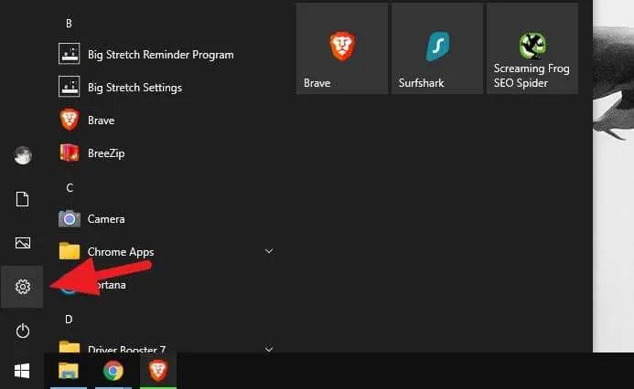Jump to letter B section header
The width and height of the screenshot is (634, 389).
pos(69,24)
